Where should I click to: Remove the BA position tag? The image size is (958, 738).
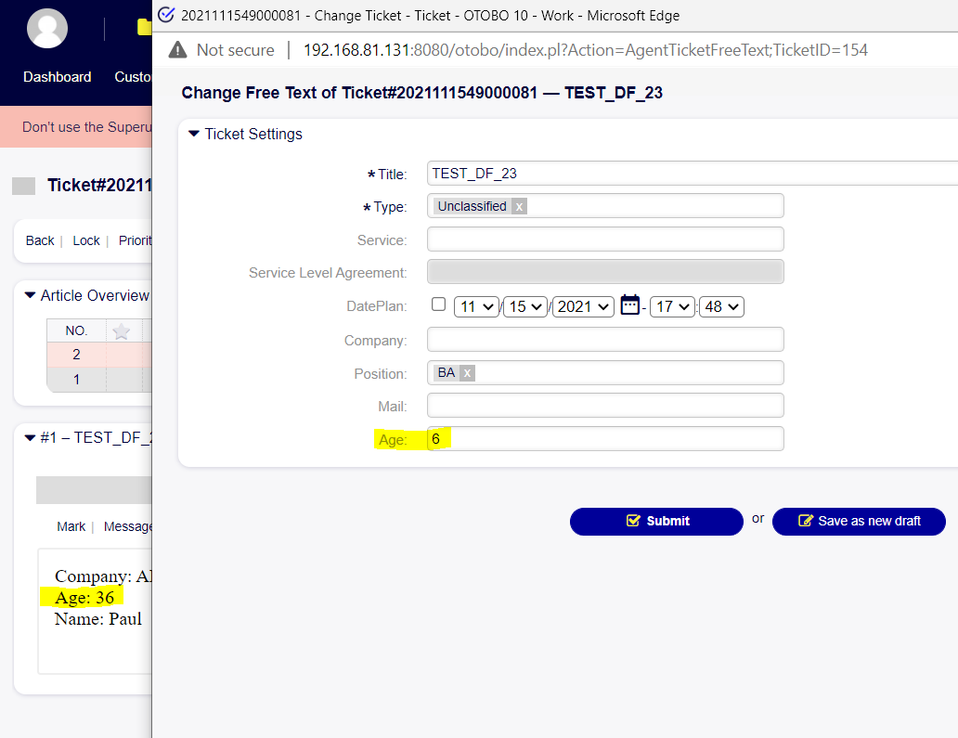[467, 372]
